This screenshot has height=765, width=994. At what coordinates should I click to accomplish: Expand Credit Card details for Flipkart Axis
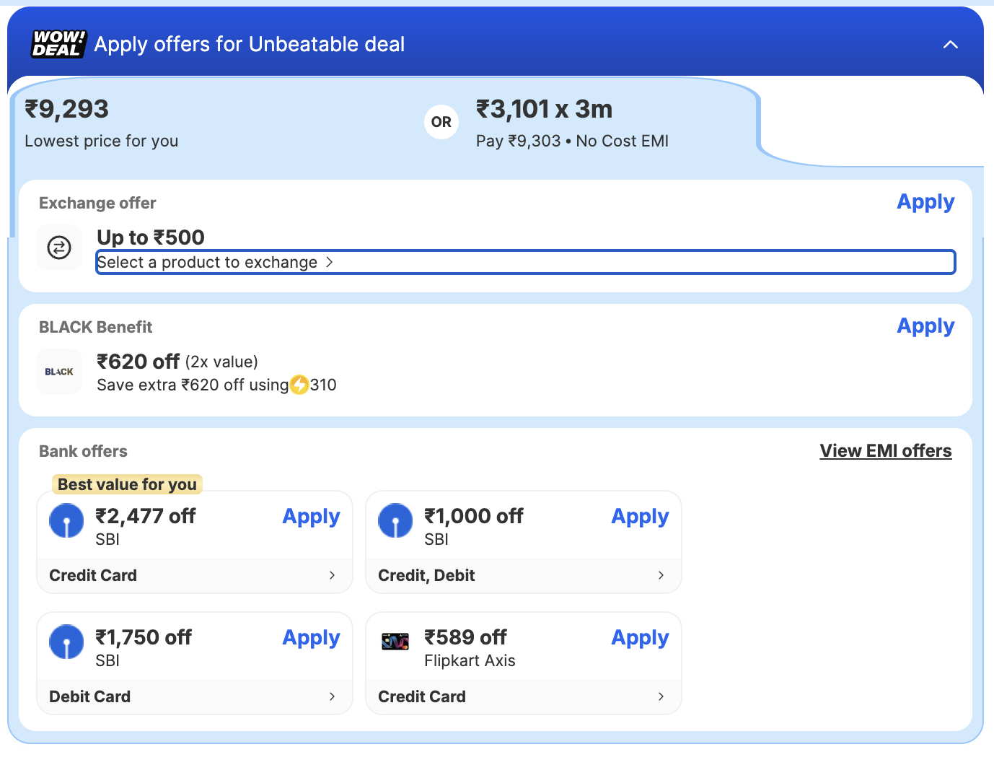(x=661, y=696)
